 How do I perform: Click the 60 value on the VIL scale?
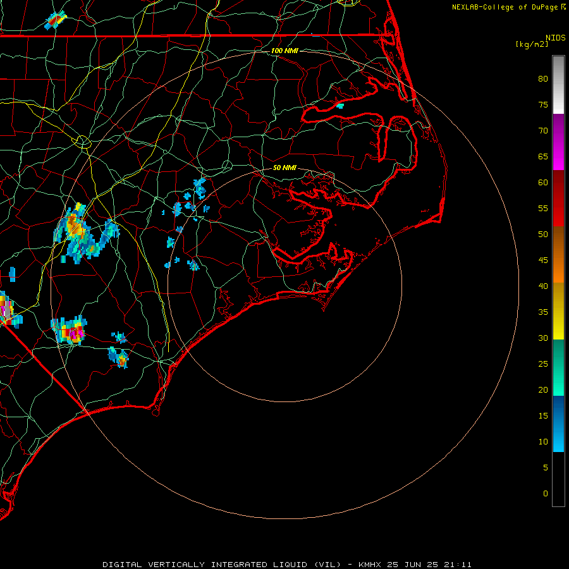[x=543, y=183]
